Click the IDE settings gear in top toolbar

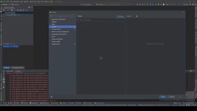tap(193, 4)
